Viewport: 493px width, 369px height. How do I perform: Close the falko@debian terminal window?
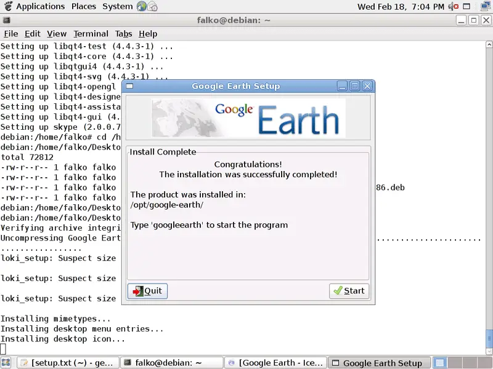point(486,20)
